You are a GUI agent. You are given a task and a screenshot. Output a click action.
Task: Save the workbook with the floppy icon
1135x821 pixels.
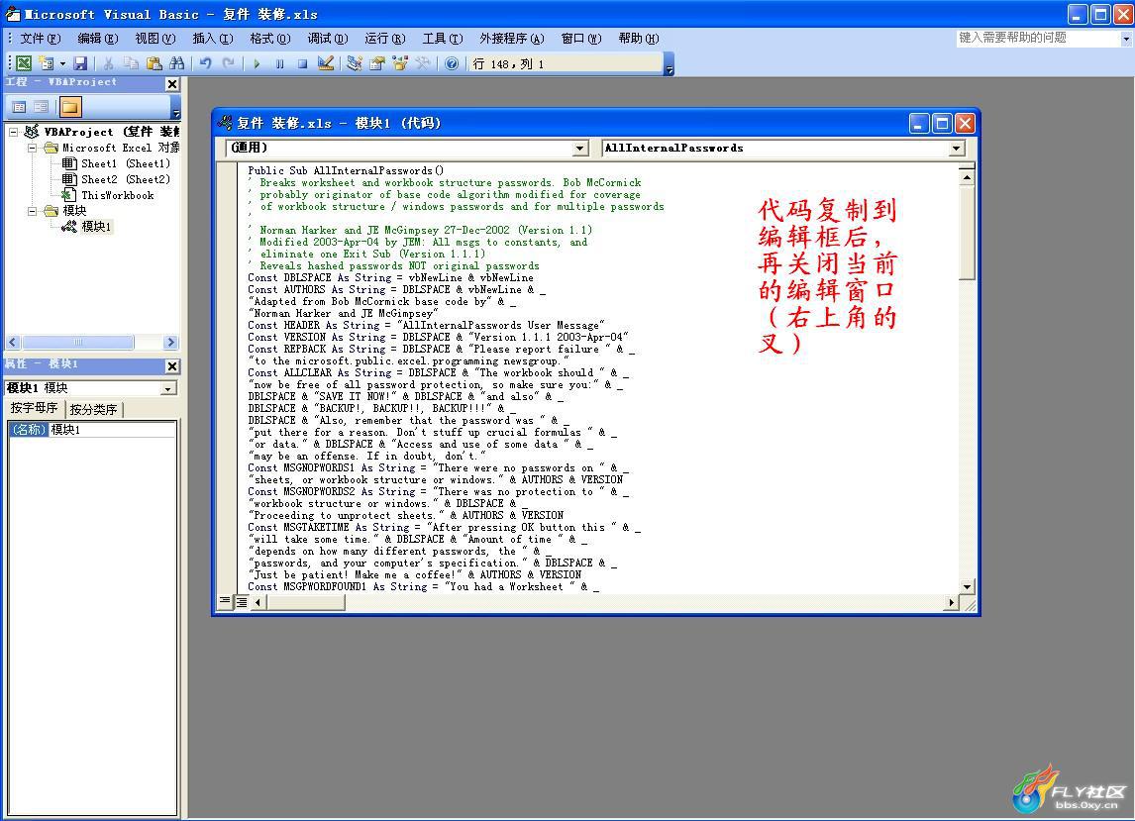click(80, 63)
